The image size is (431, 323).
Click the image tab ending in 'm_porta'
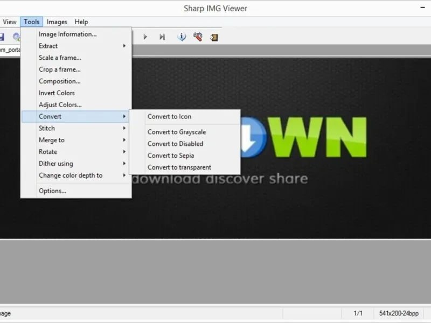(x=10, y=50)
